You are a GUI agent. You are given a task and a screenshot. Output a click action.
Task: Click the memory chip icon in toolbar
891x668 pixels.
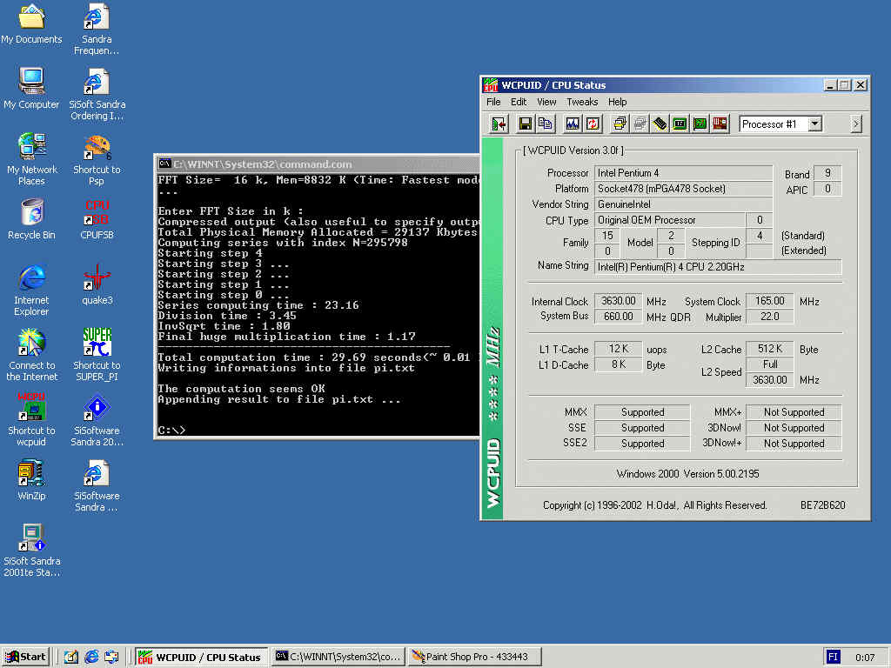660,124
